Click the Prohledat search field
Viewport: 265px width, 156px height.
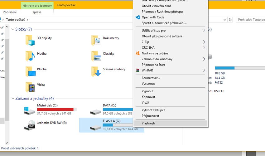(249, 20)
